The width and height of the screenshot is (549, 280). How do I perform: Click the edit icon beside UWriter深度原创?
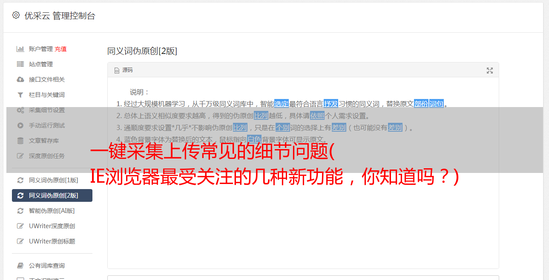[20, 226]
